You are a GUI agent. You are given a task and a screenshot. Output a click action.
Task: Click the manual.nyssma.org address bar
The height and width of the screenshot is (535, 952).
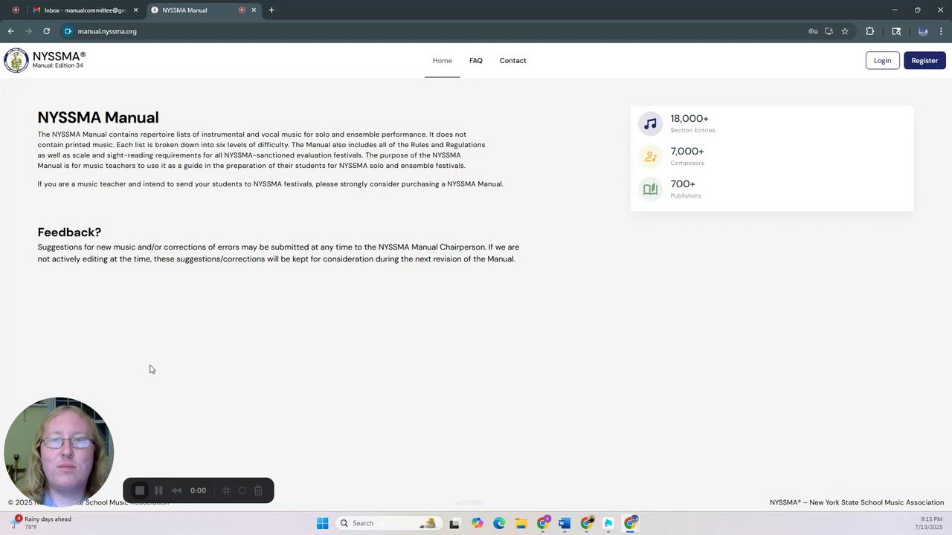(x=431, y=31)
